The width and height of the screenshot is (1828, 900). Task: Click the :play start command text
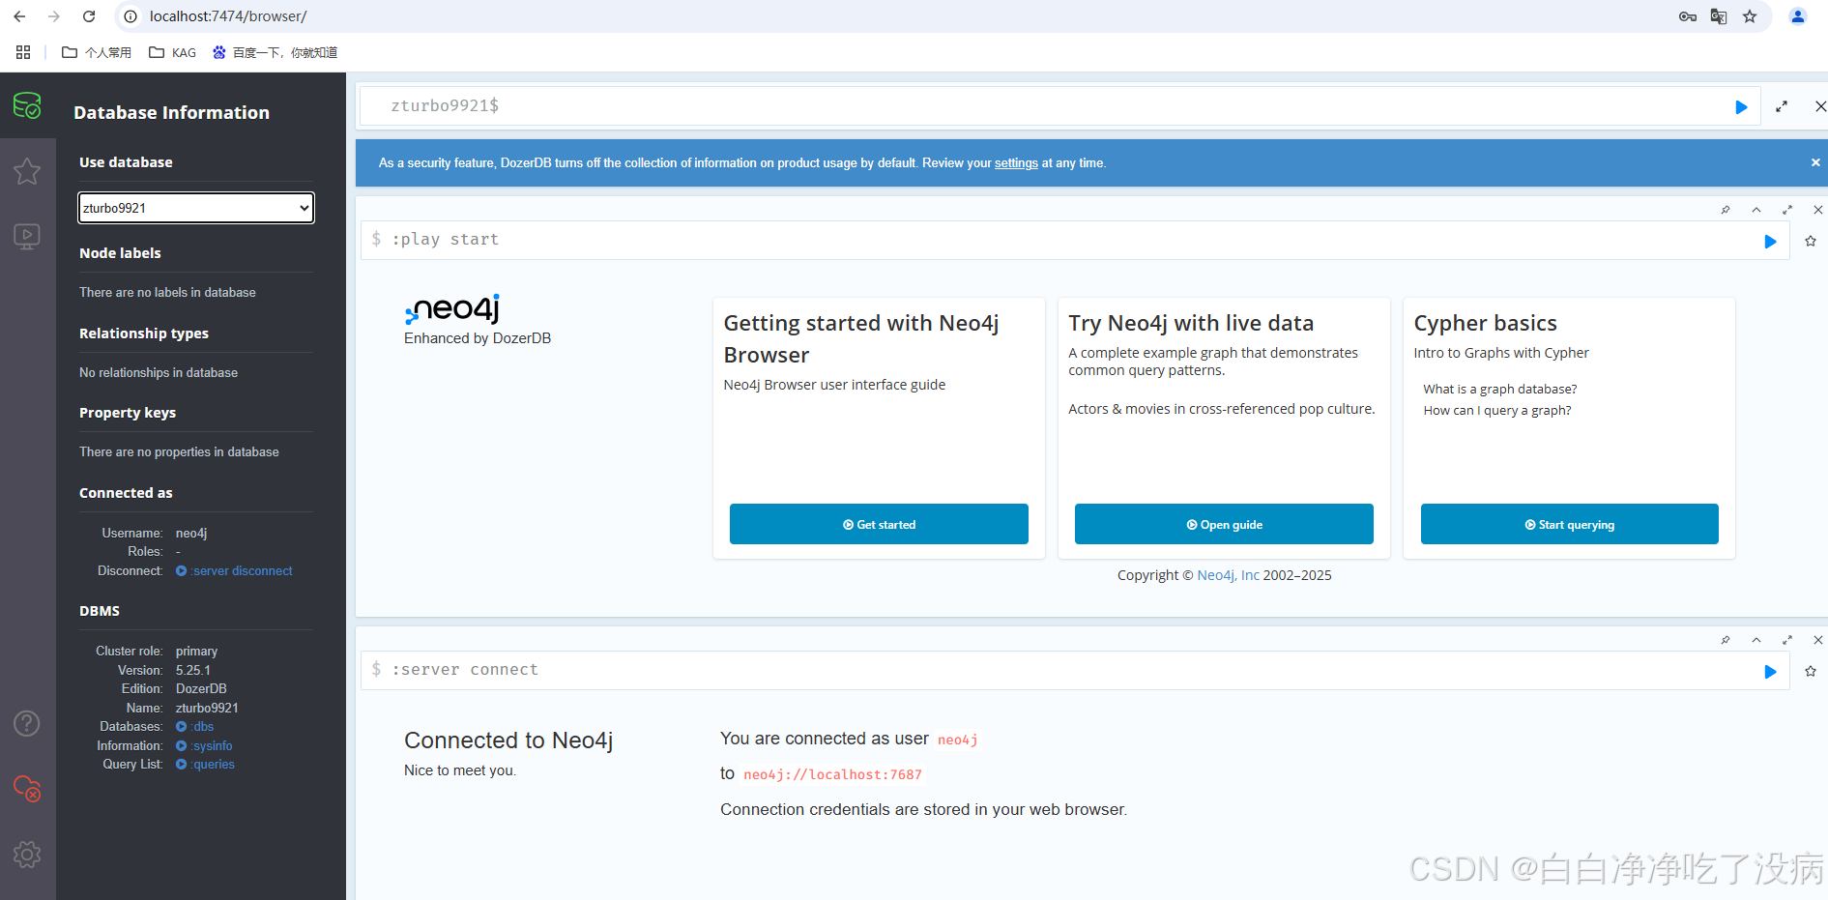[446, 240]
